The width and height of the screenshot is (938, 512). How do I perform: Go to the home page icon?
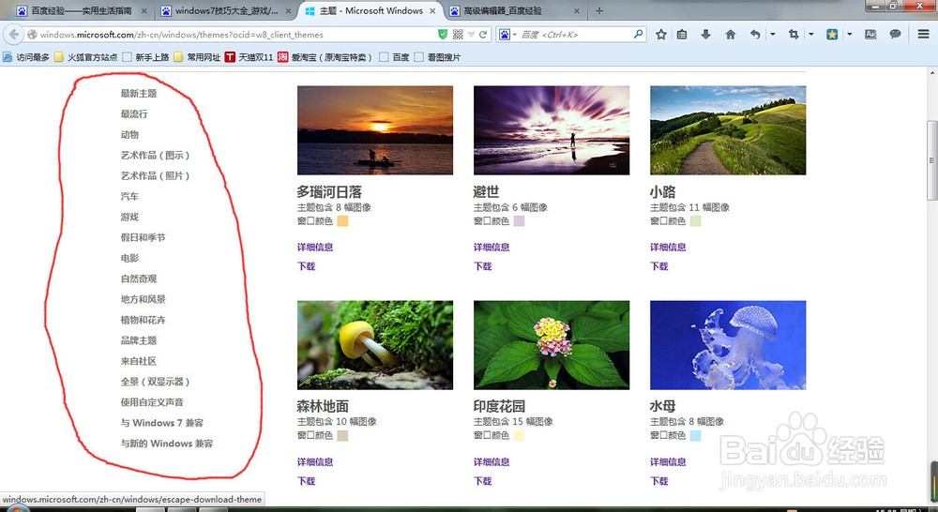[731, 35]
